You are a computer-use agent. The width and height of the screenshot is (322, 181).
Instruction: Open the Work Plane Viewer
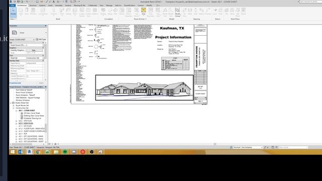[244, 12]
